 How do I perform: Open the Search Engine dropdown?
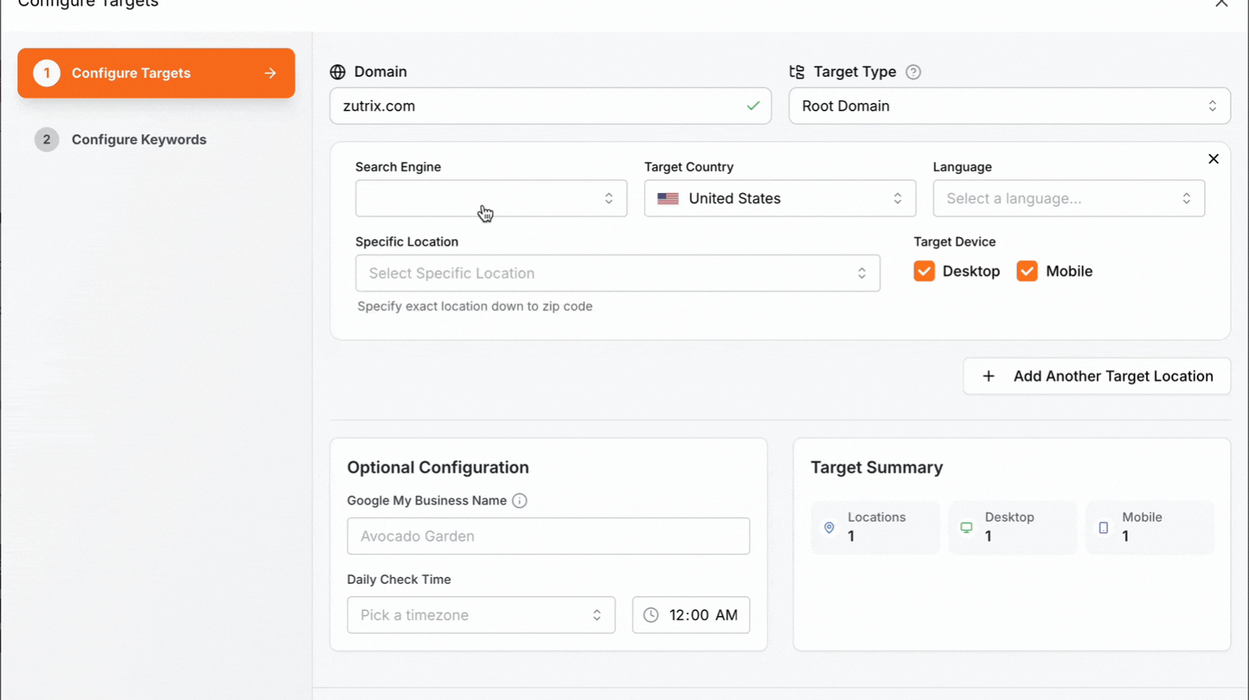[491, 198]
